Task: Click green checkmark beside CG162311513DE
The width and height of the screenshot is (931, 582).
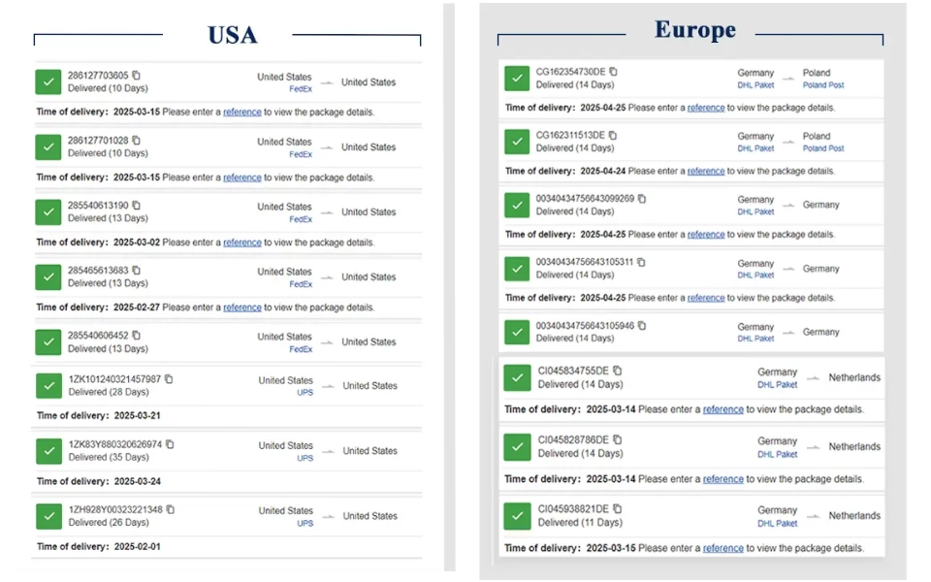Action: point(517,141)
